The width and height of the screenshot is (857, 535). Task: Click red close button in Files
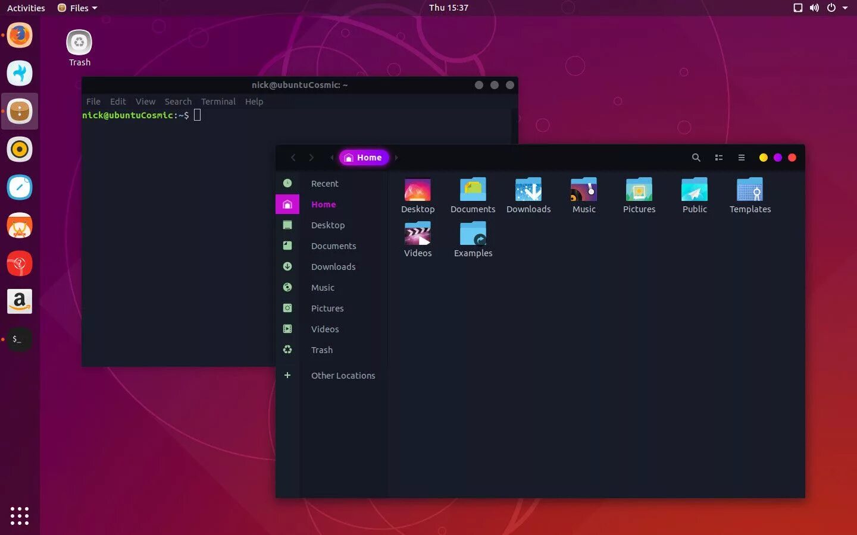(792, 158)
